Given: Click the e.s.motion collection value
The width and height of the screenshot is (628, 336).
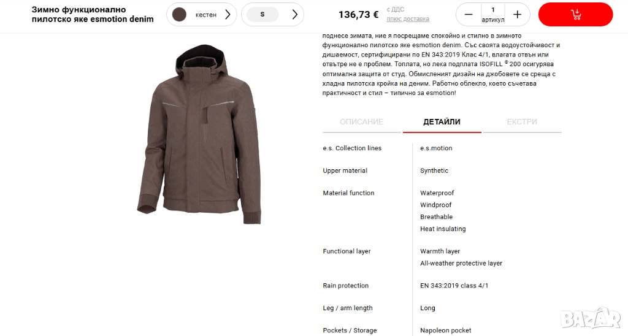Looking at the screenshot, I should click(436, 148).
